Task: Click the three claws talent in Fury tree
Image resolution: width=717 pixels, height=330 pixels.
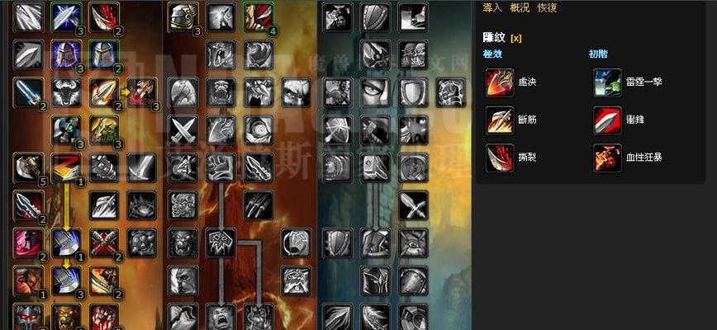Action: point(259,205)
